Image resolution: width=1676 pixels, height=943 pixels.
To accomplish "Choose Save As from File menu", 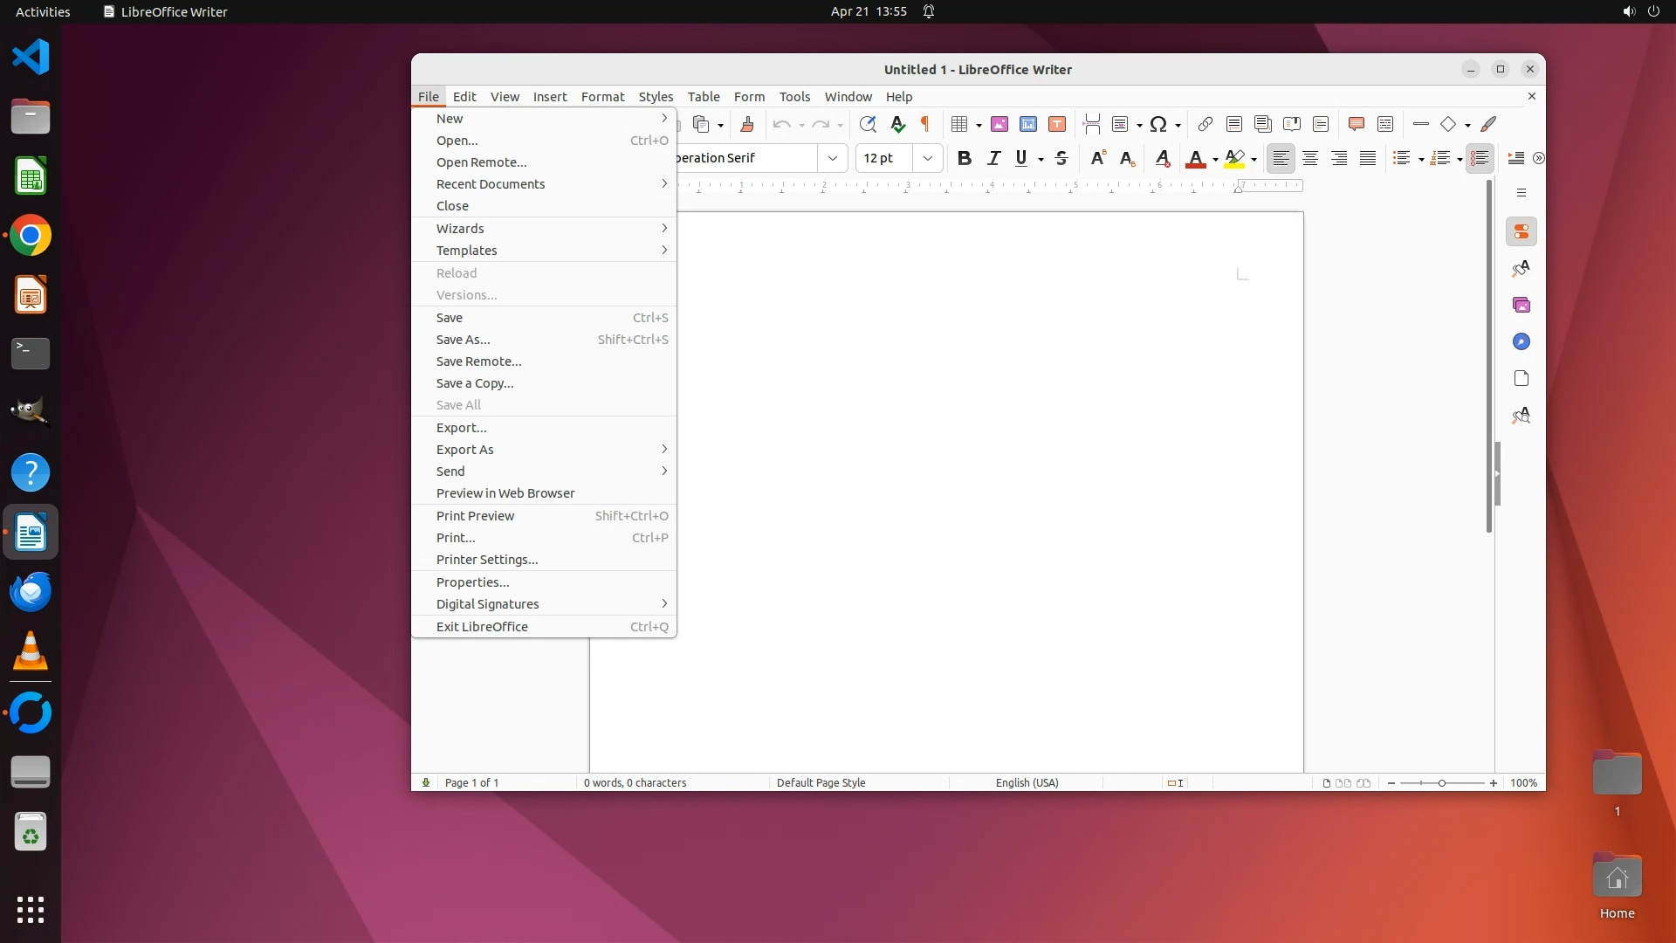I will tap(464, 340).
